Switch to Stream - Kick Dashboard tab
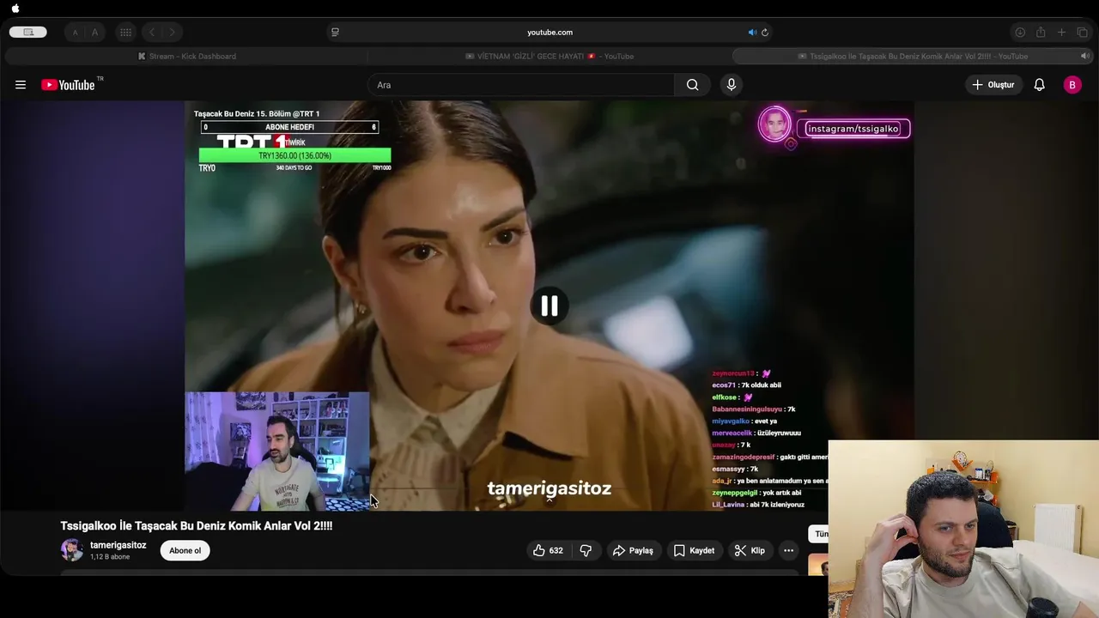The image size is (1099, 618). [x=186, y=56]
